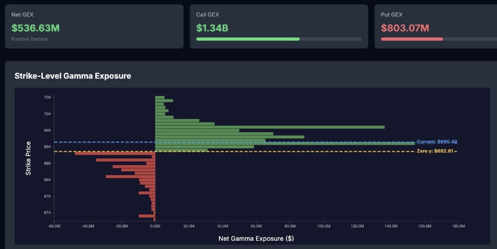497x249 pixels.
Task: Click the 684 strike axis label
Action: click(47, 180)
